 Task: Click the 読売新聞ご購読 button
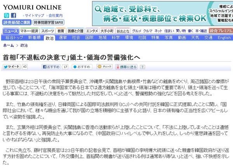click(x=17, y=23)
